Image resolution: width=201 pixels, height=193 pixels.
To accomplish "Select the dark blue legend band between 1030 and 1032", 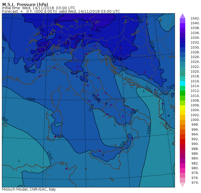I will tap(182, 45).
